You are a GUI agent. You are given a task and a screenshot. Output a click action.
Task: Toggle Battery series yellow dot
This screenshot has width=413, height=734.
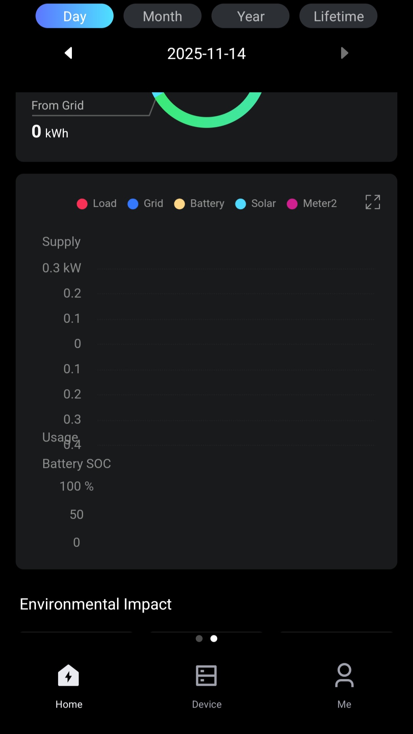[179, 204]
